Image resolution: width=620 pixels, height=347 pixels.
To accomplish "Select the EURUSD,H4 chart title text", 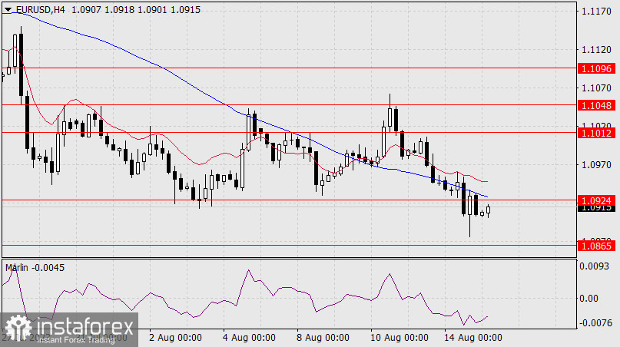I will [x=40, y=9].
